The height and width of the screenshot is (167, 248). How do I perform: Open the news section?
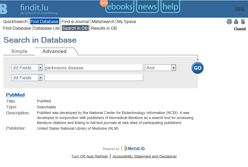pos(147,6)
